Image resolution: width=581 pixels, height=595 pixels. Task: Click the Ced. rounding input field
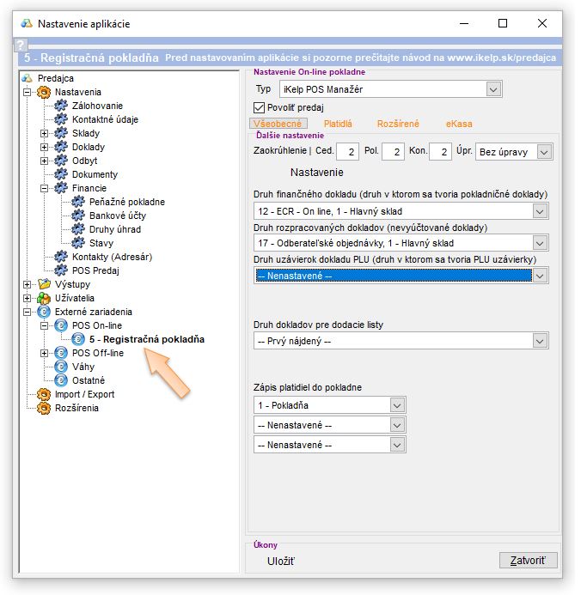(x=347, y=152)
